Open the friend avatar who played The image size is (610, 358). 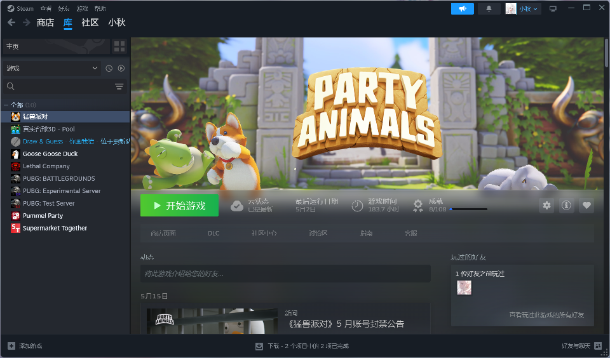pyautogui.click(x=464, y=288)
